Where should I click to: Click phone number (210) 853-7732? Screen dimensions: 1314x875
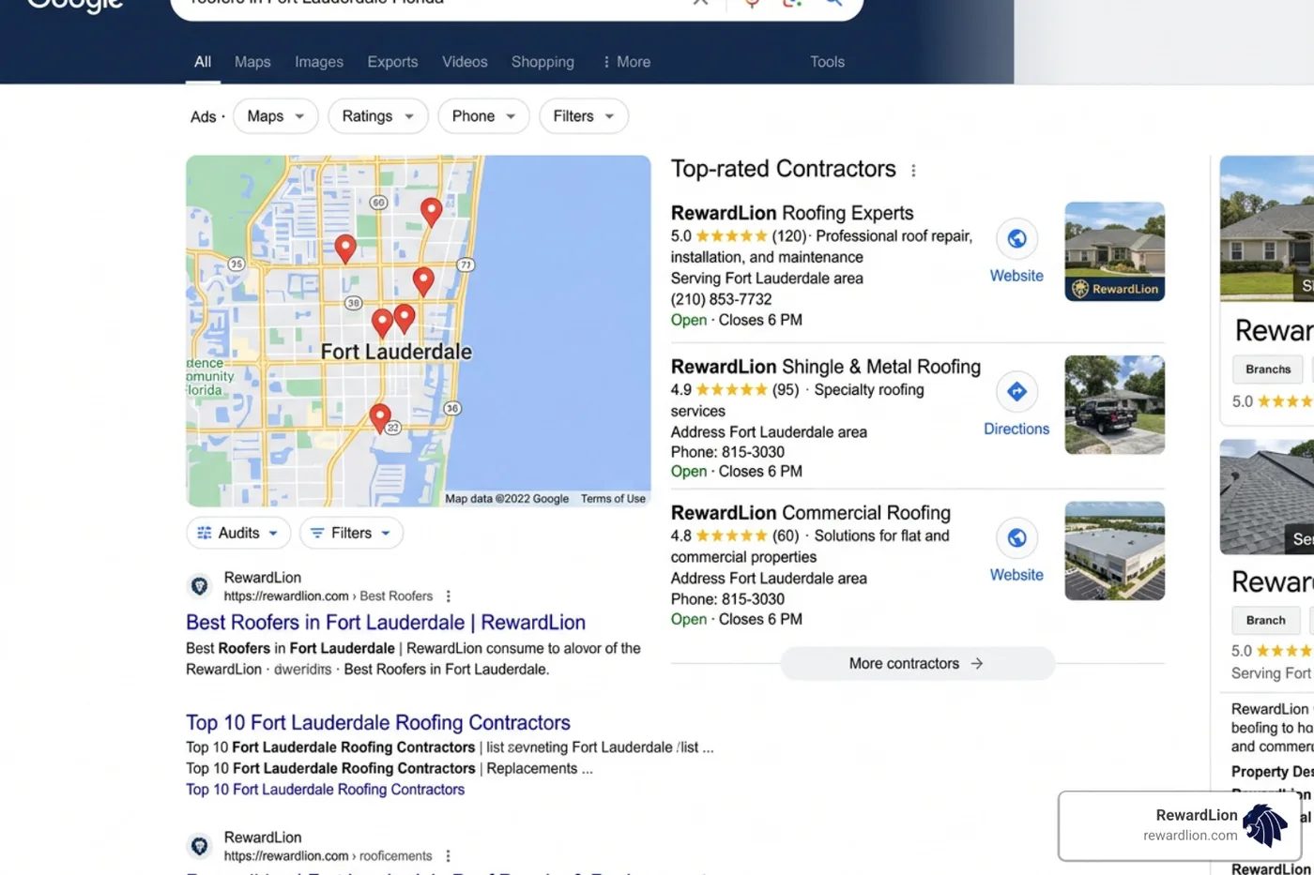721,299
